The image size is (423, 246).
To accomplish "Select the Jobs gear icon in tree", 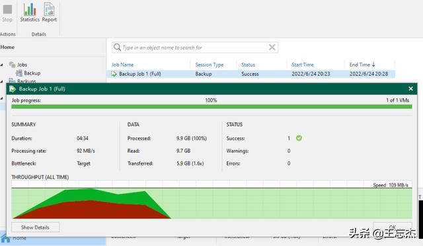I will coord(12,65).
